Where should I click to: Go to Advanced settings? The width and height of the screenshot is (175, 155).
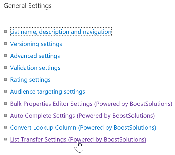pos(35,56)
